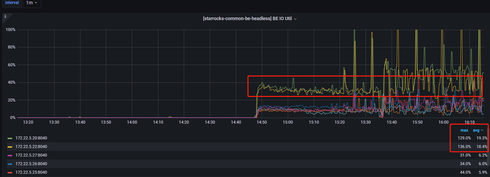Open the 1m interval dropdown
This screenshot has width=490, height=177.
coord(32,3)
